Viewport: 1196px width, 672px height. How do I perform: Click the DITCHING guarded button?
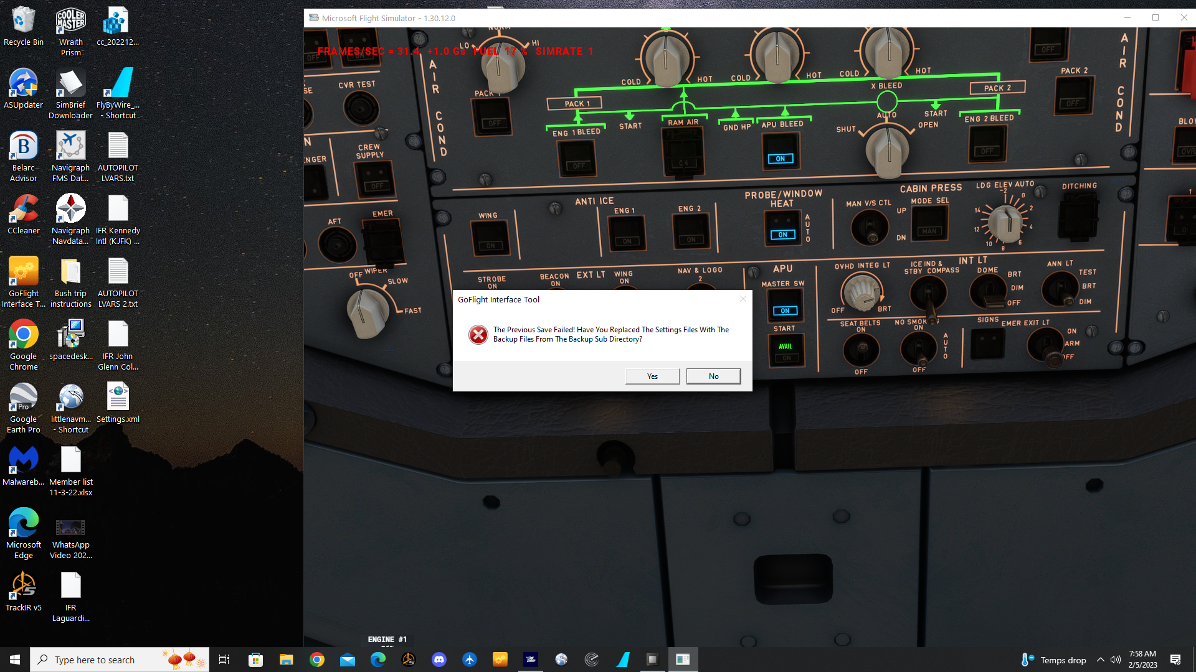coord(1078,216)
